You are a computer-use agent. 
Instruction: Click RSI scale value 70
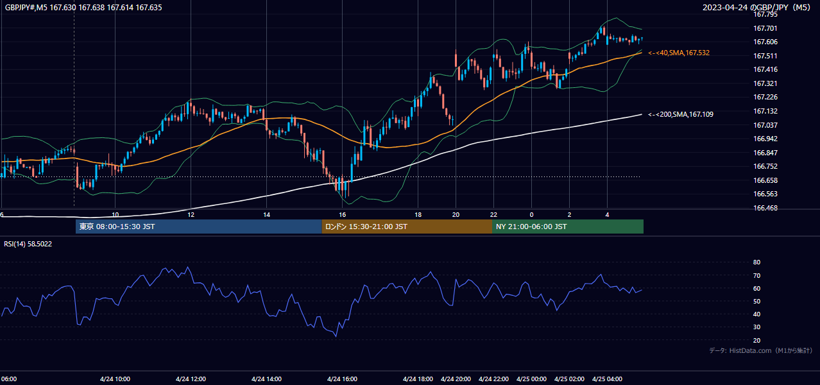click(756, 275)
